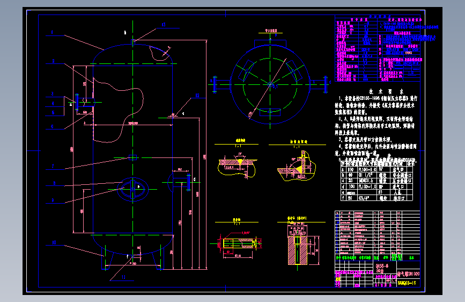Click PL100-1.0 in nozzle row a
The width and height of the screenshot is (465, 302).
coord(367,169)
